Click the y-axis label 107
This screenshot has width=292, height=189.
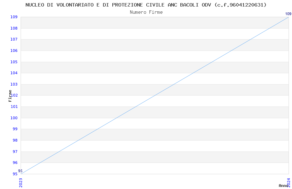[x=14, y=39]
